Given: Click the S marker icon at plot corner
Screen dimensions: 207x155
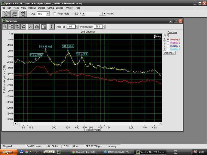Looking at the screenshot, I should pyautogui.click(x=155, y=36).
